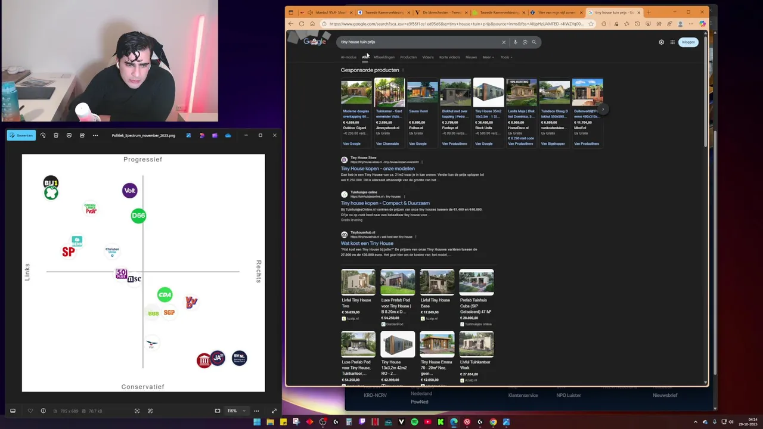This screenshot has height=429, width=763.
Task: Open Google quick settings gear
Action: 661,42
